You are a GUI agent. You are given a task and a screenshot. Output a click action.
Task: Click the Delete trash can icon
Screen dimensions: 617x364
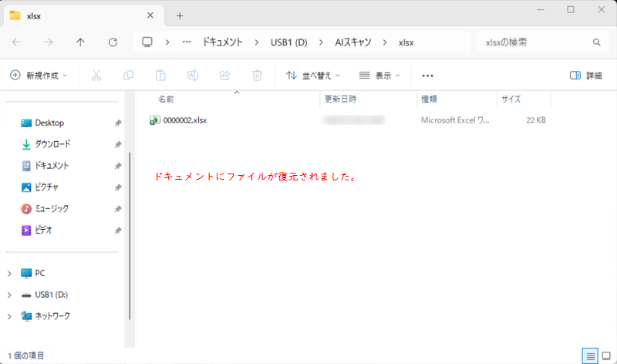coord(258,76)
